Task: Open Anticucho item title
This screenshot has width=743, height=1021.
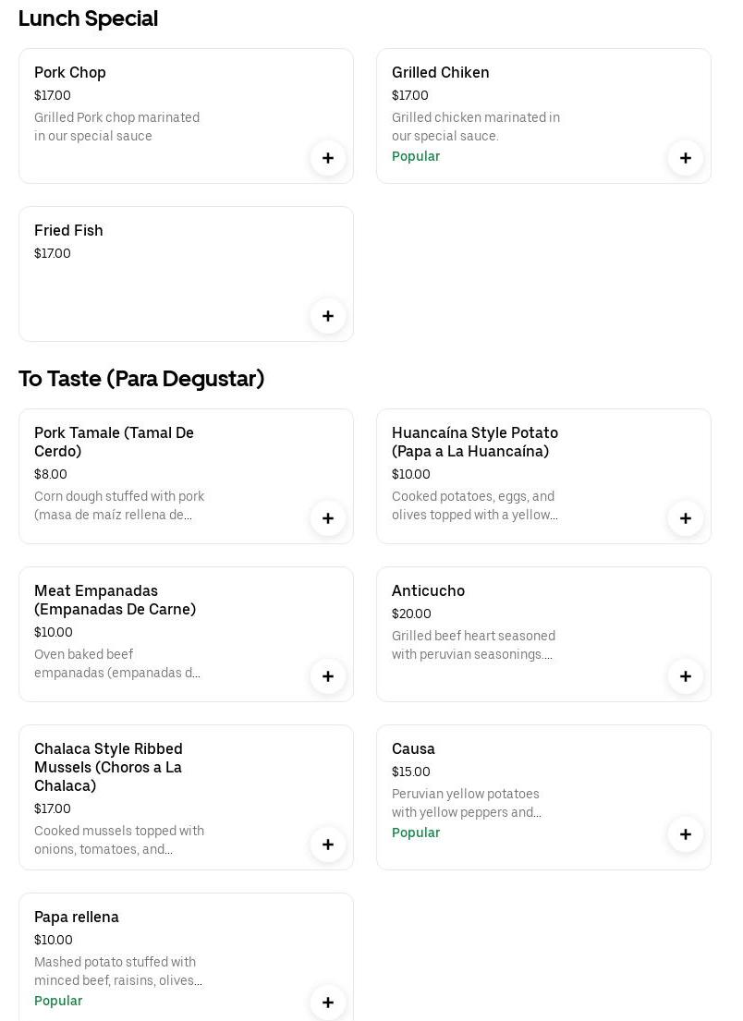Action: click(428, 590)
